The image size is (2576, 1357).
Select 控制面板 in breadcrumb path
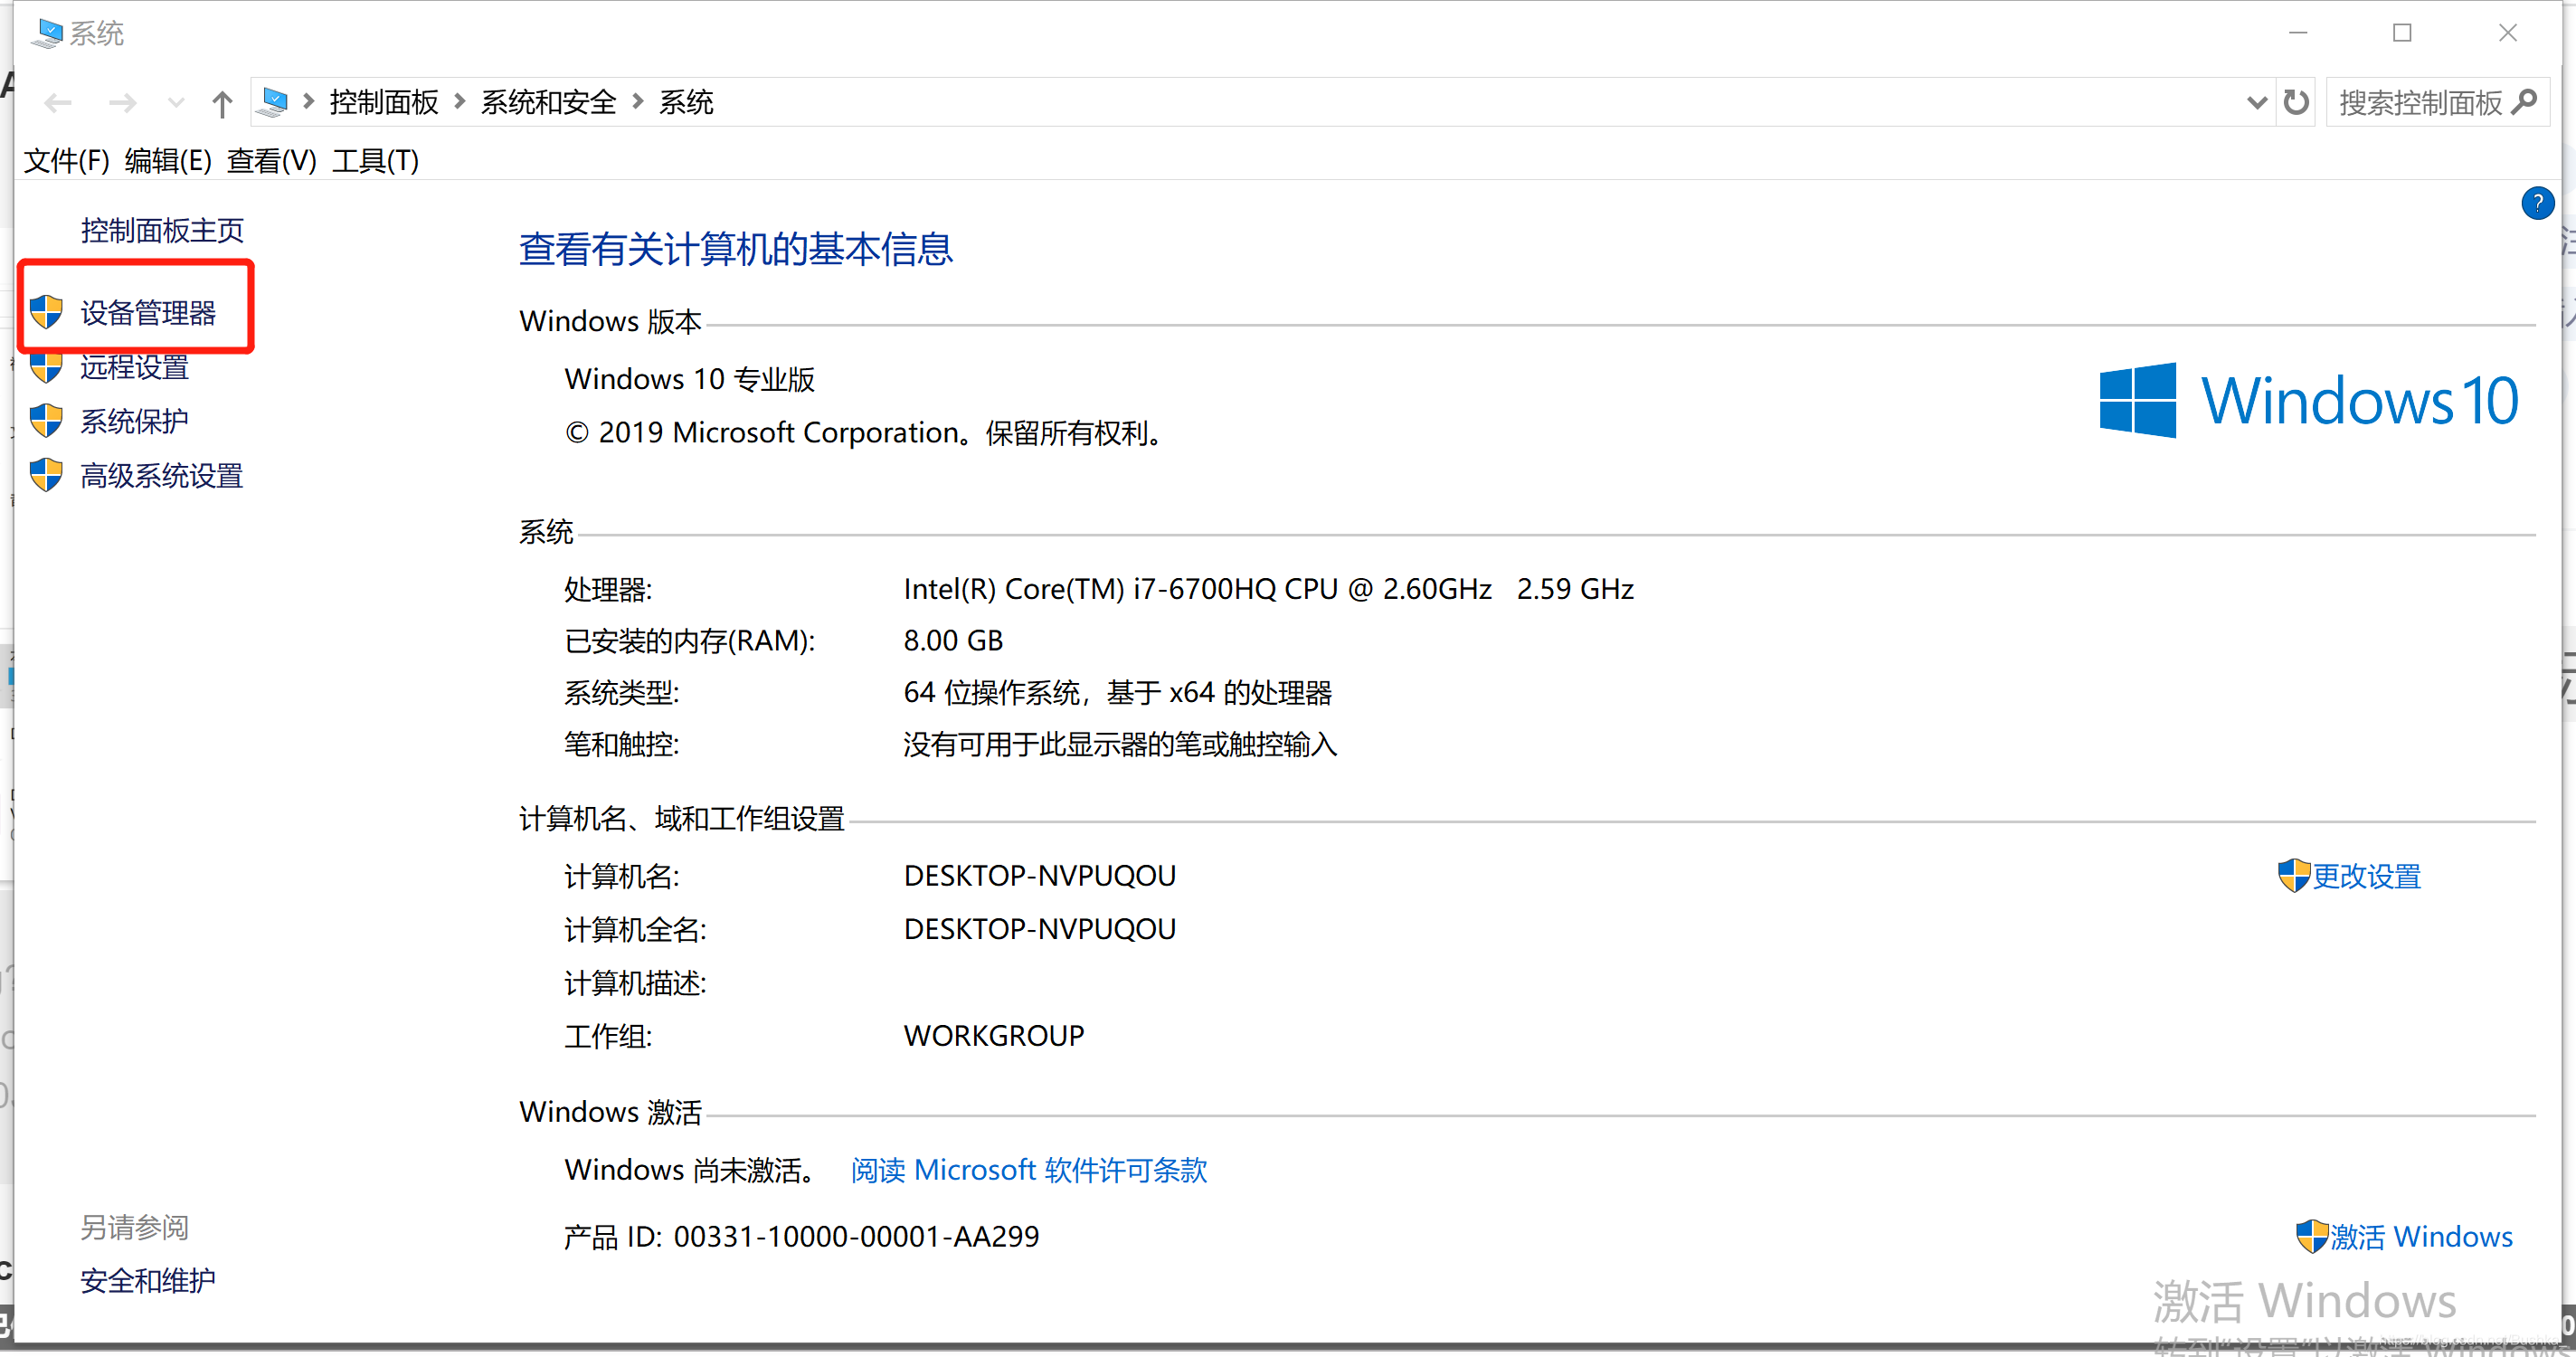point(384,102)
